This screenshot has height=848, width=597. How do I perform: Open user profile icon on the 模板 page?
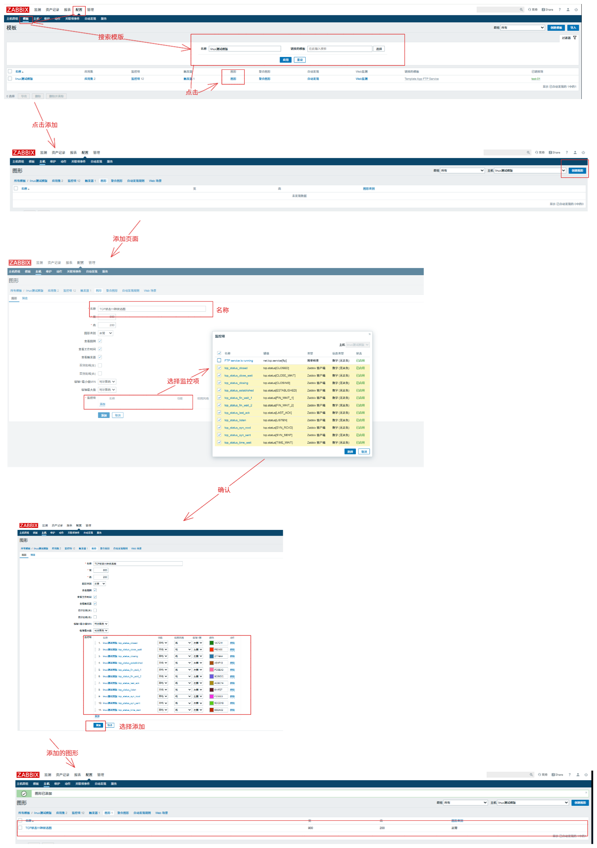[x=568, y=10]
